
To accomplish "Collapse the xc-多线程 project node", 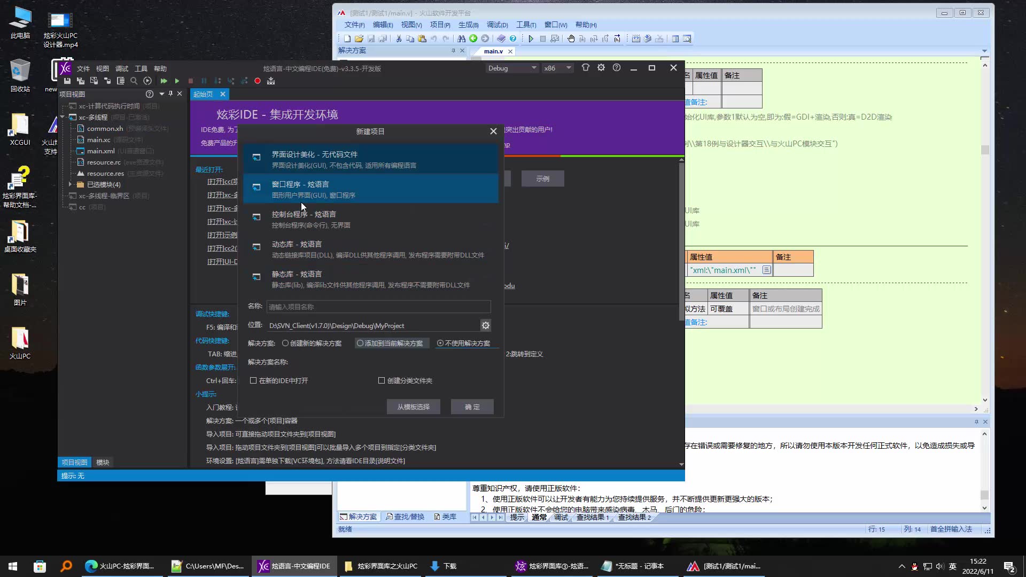I will coord(63,117).
